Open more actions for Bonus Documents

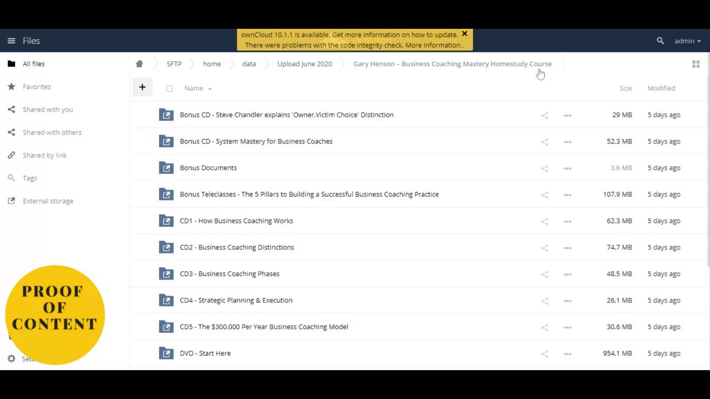pos(567,168)
